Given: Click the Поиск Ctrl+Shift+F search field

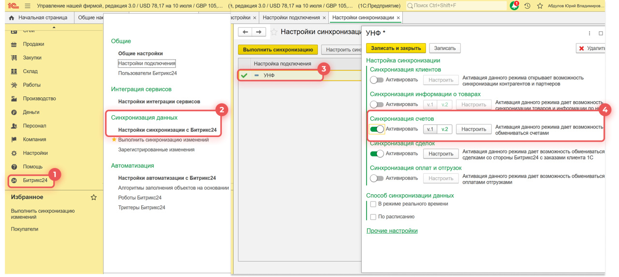Looking at the screenshot, I should [456, 6].
